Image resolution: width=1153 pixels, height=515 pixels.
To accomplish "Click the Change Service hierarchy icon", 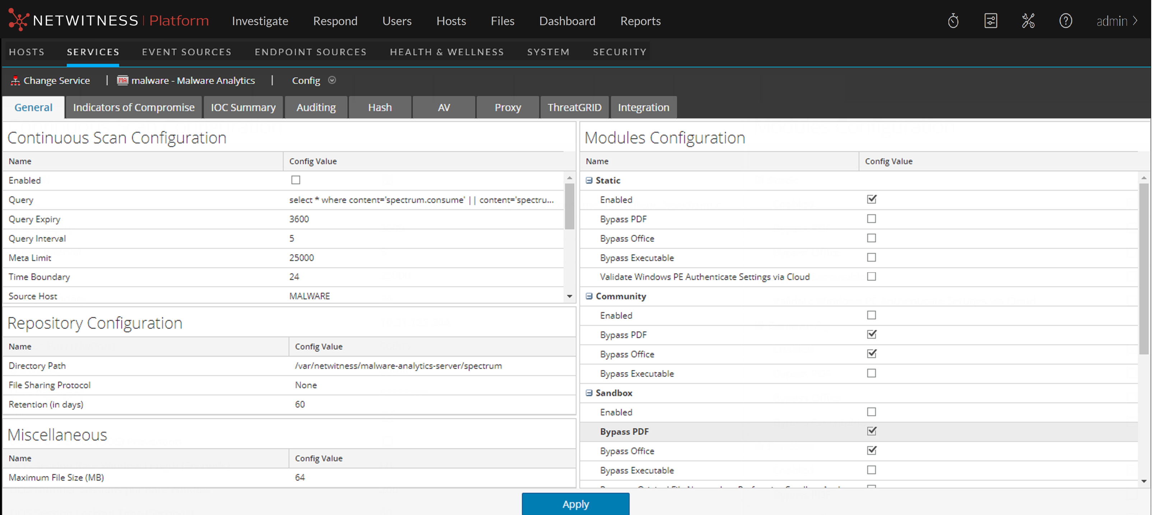I will click(15, 81).
